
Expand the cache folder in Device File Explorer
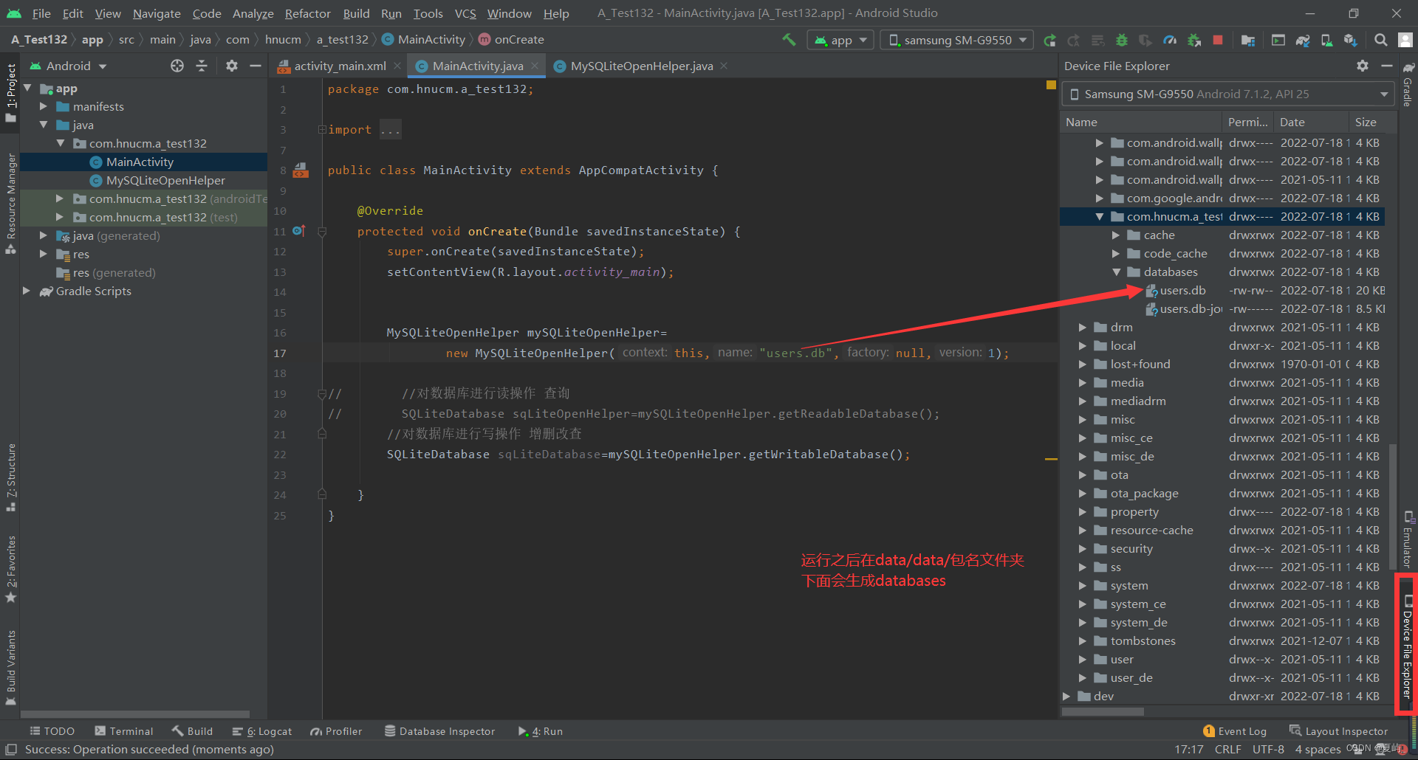[x=1116, y=235]
